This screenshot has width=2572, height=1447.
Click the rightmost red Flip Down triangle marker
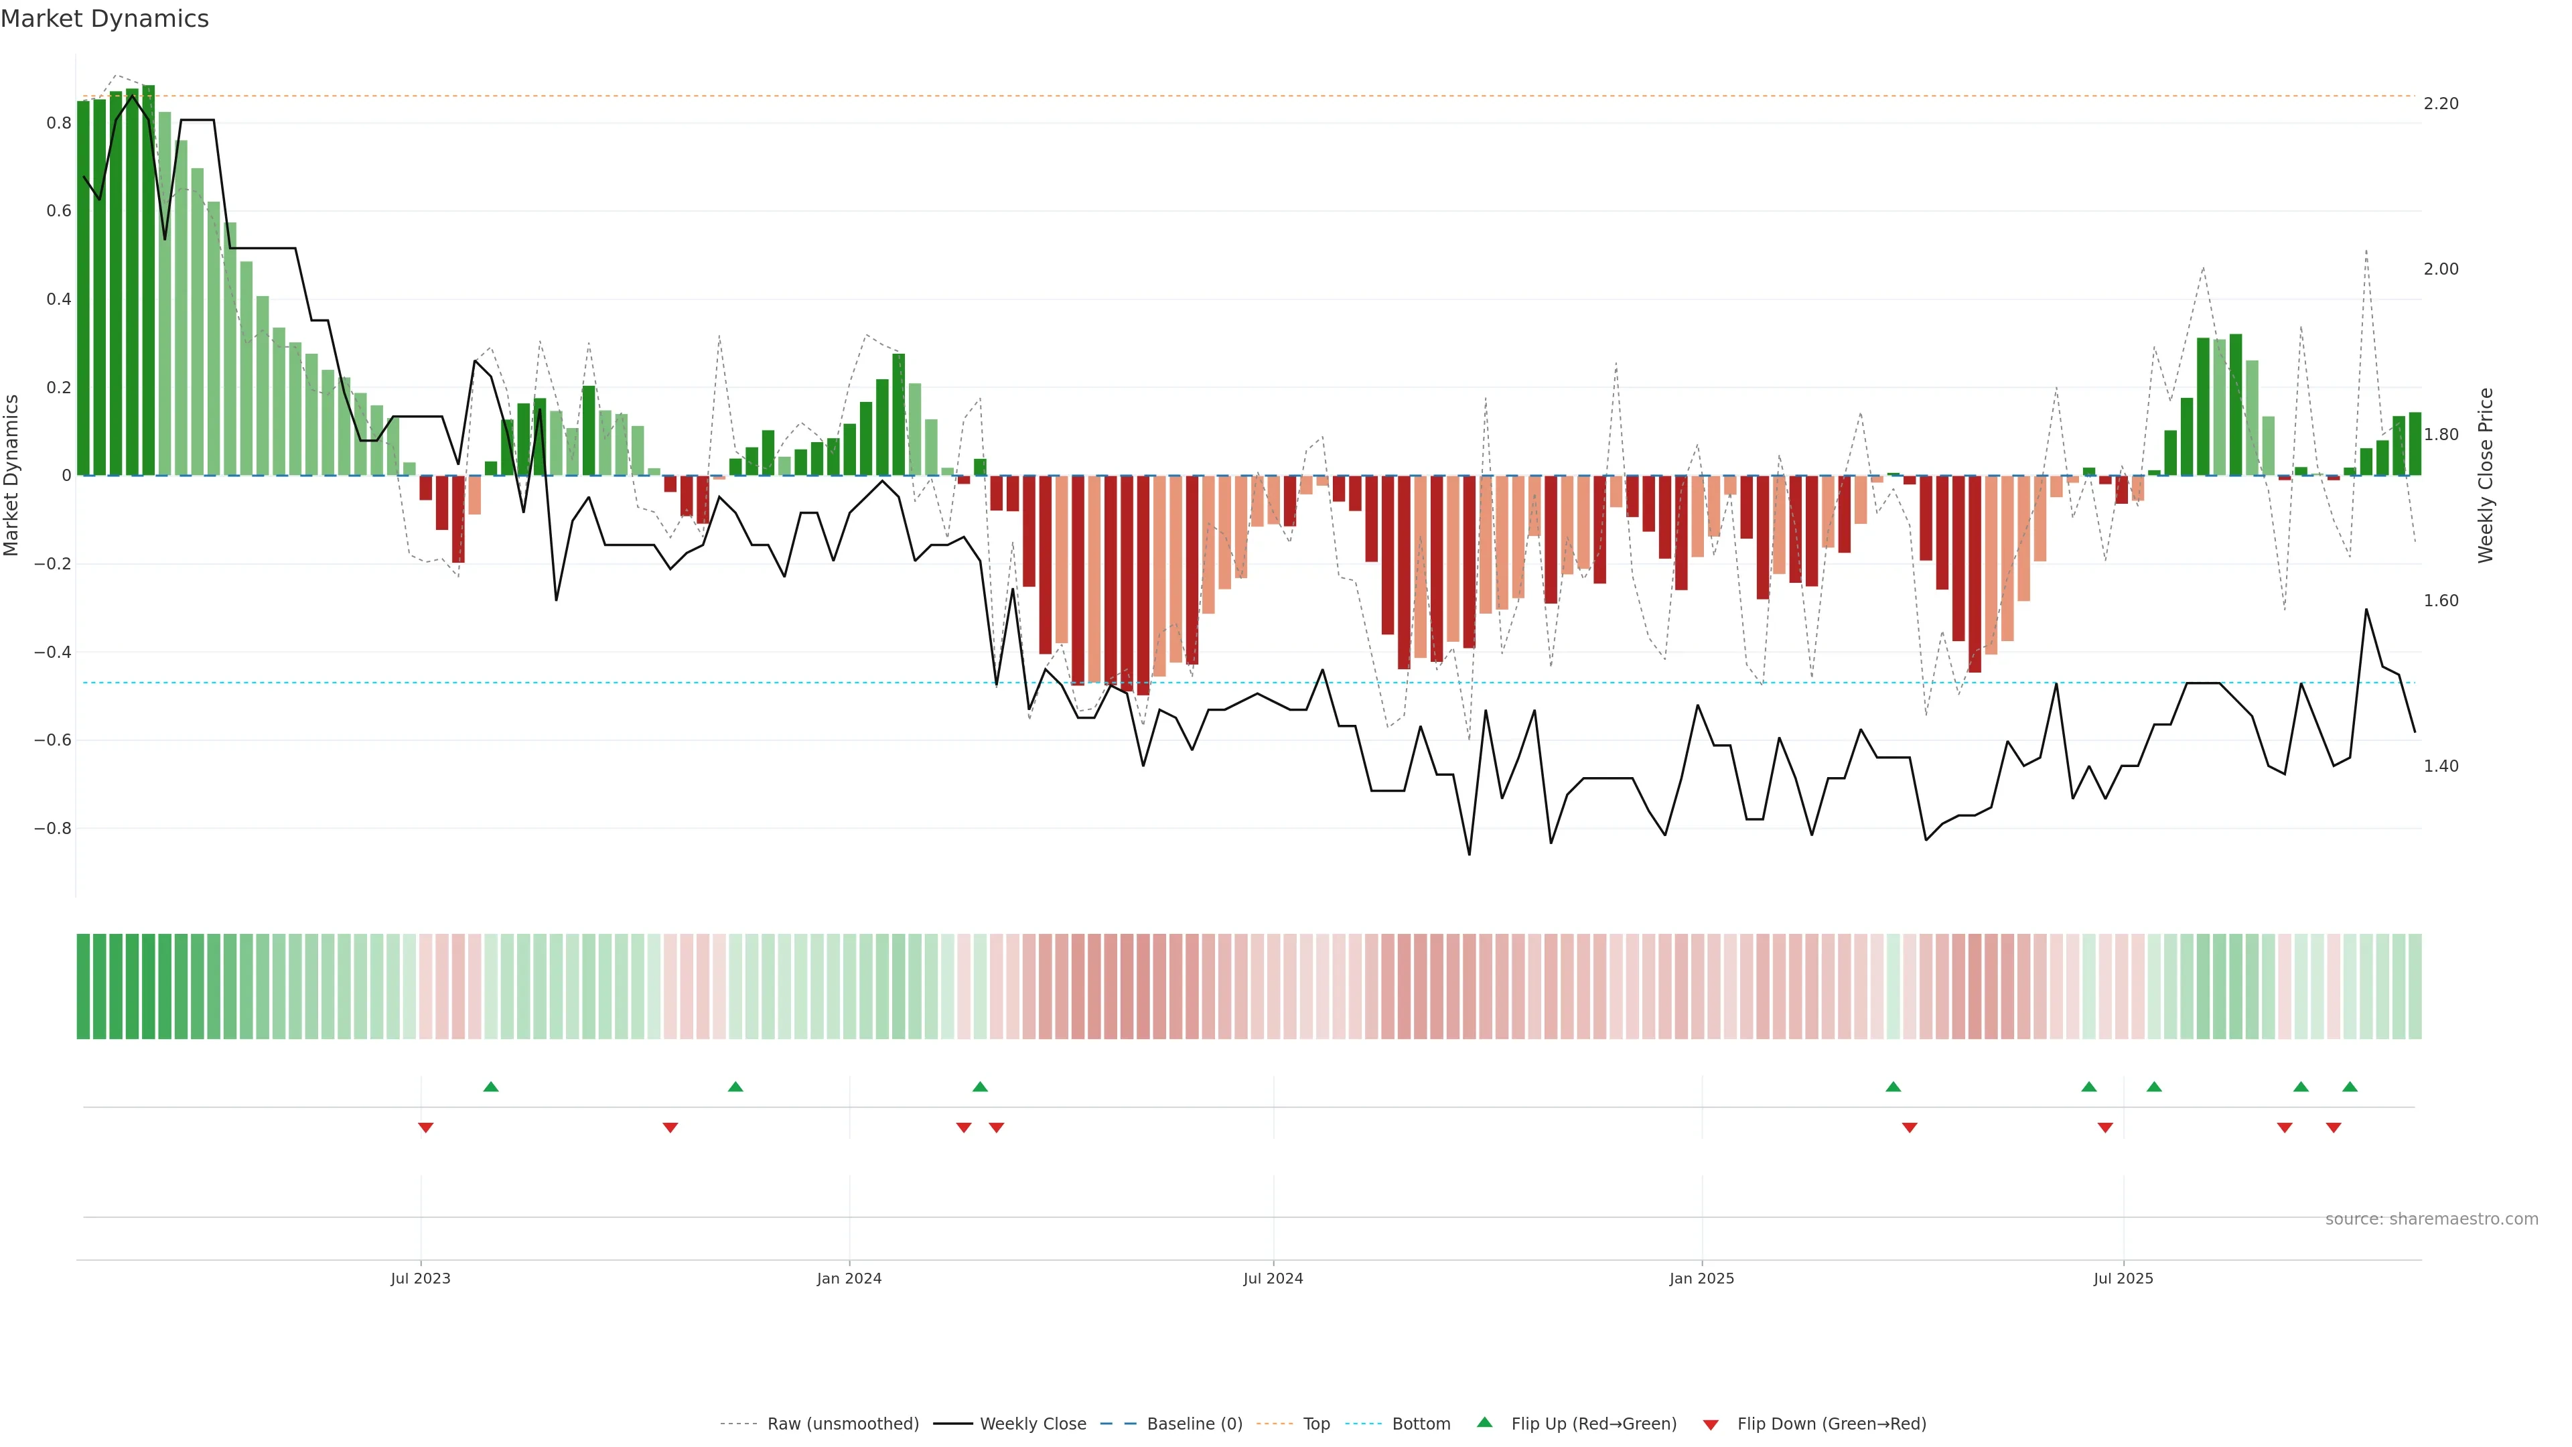tap(2334, 1127)
